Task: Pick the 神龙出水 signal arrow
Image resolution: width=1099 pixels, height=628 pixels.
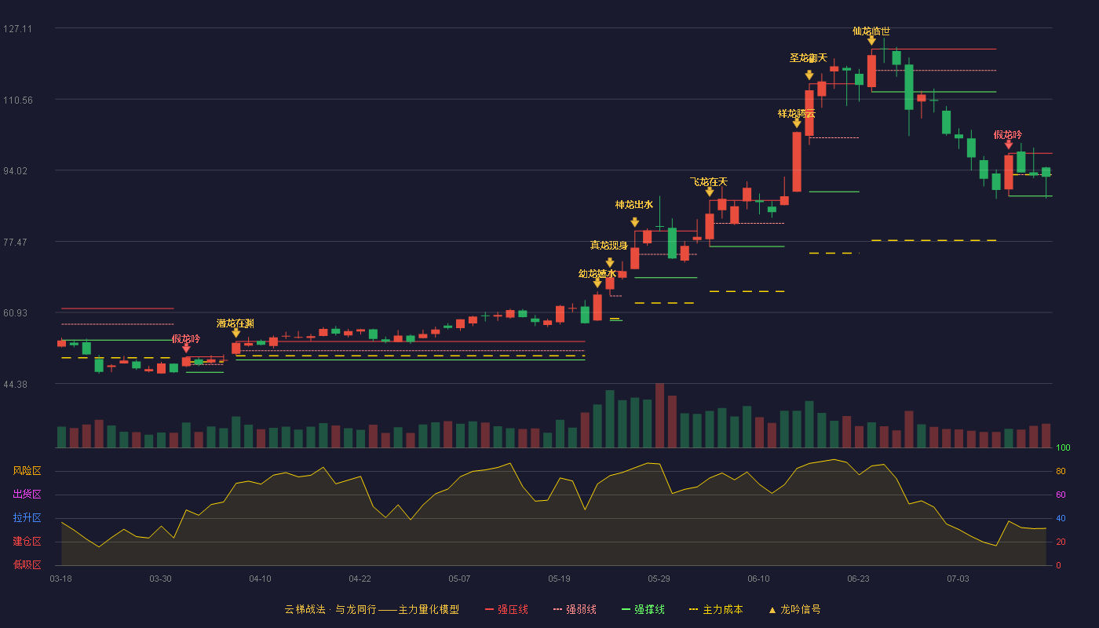Action: tap(634, 222)
